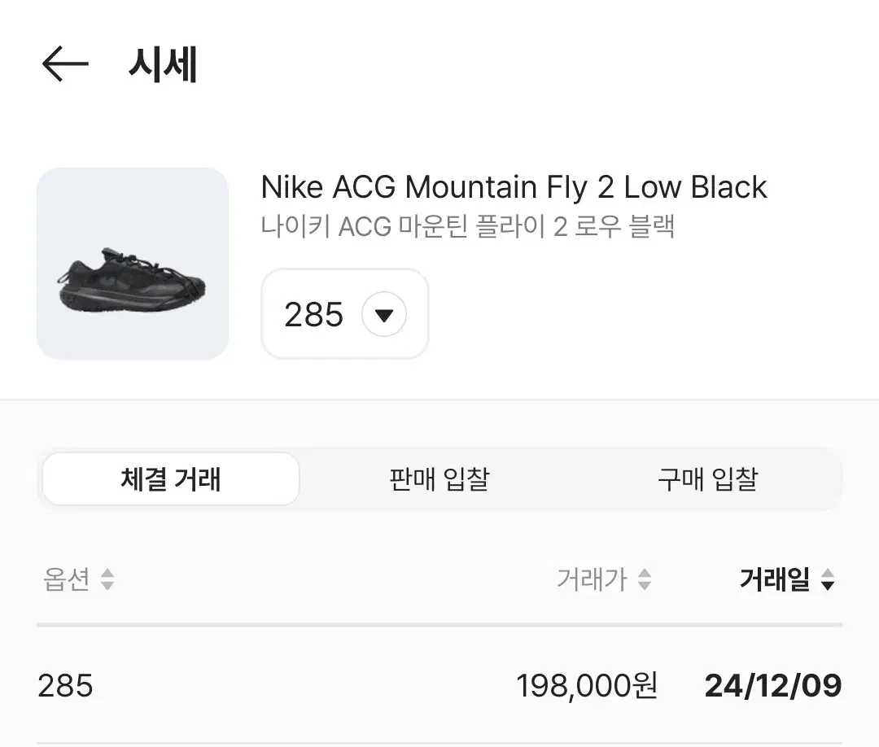Switch to the 구매 입찰 tab
Viewport: 879px width, 747px height.
tap(708, 479)
